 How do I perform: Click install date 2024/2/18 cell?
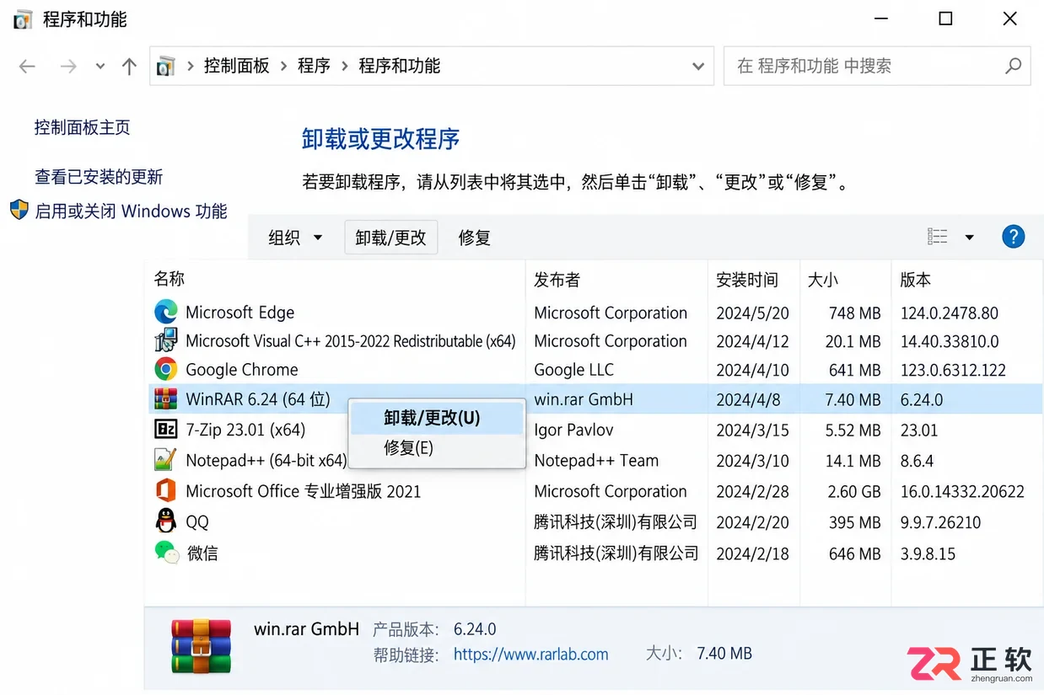coord(752,553)
